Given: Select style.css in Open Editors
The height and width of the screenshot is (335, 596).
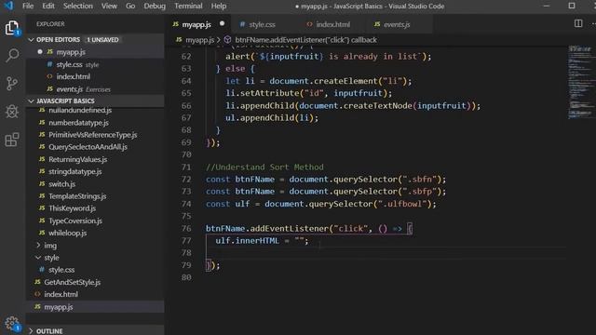Looking at the screenshot, I should pyautogui.click(x=95, y=64).
